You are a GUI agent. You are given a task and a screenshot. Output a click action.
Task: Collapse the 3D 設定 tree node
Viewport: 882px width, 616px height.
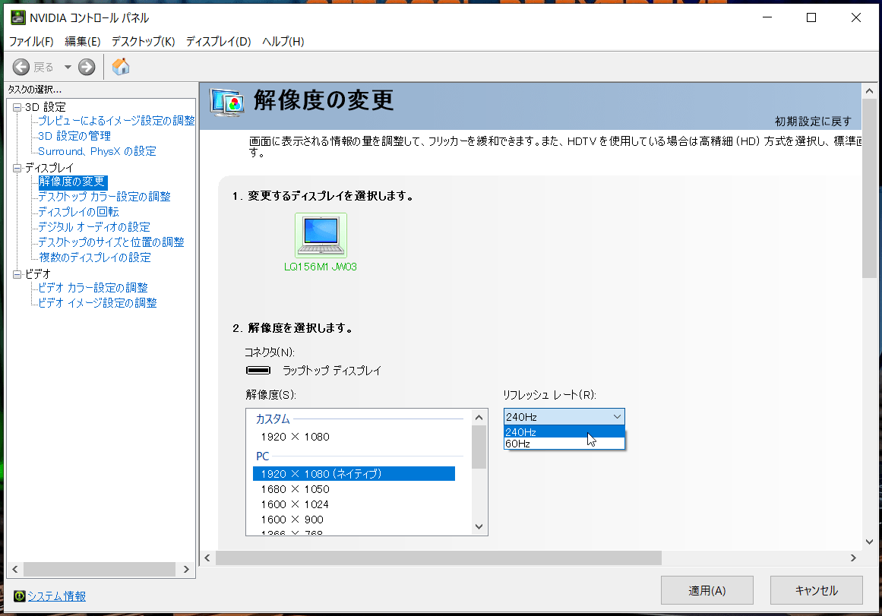pyautogui.click(x=17, y=107)
